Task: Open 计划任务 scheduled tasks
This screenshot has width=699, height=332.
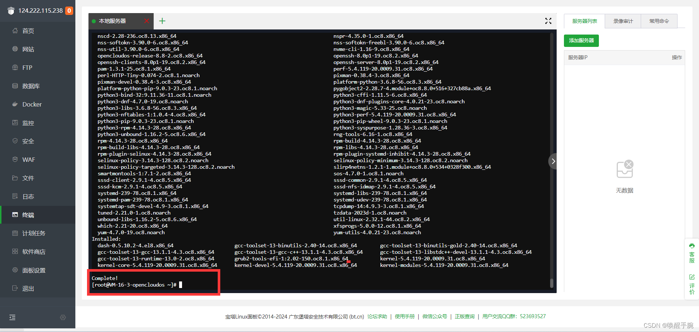Action: tap(35, 233)
